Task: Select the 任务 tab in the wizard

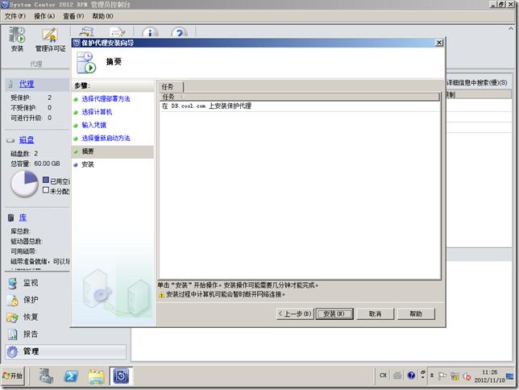Action: [170, 87]
